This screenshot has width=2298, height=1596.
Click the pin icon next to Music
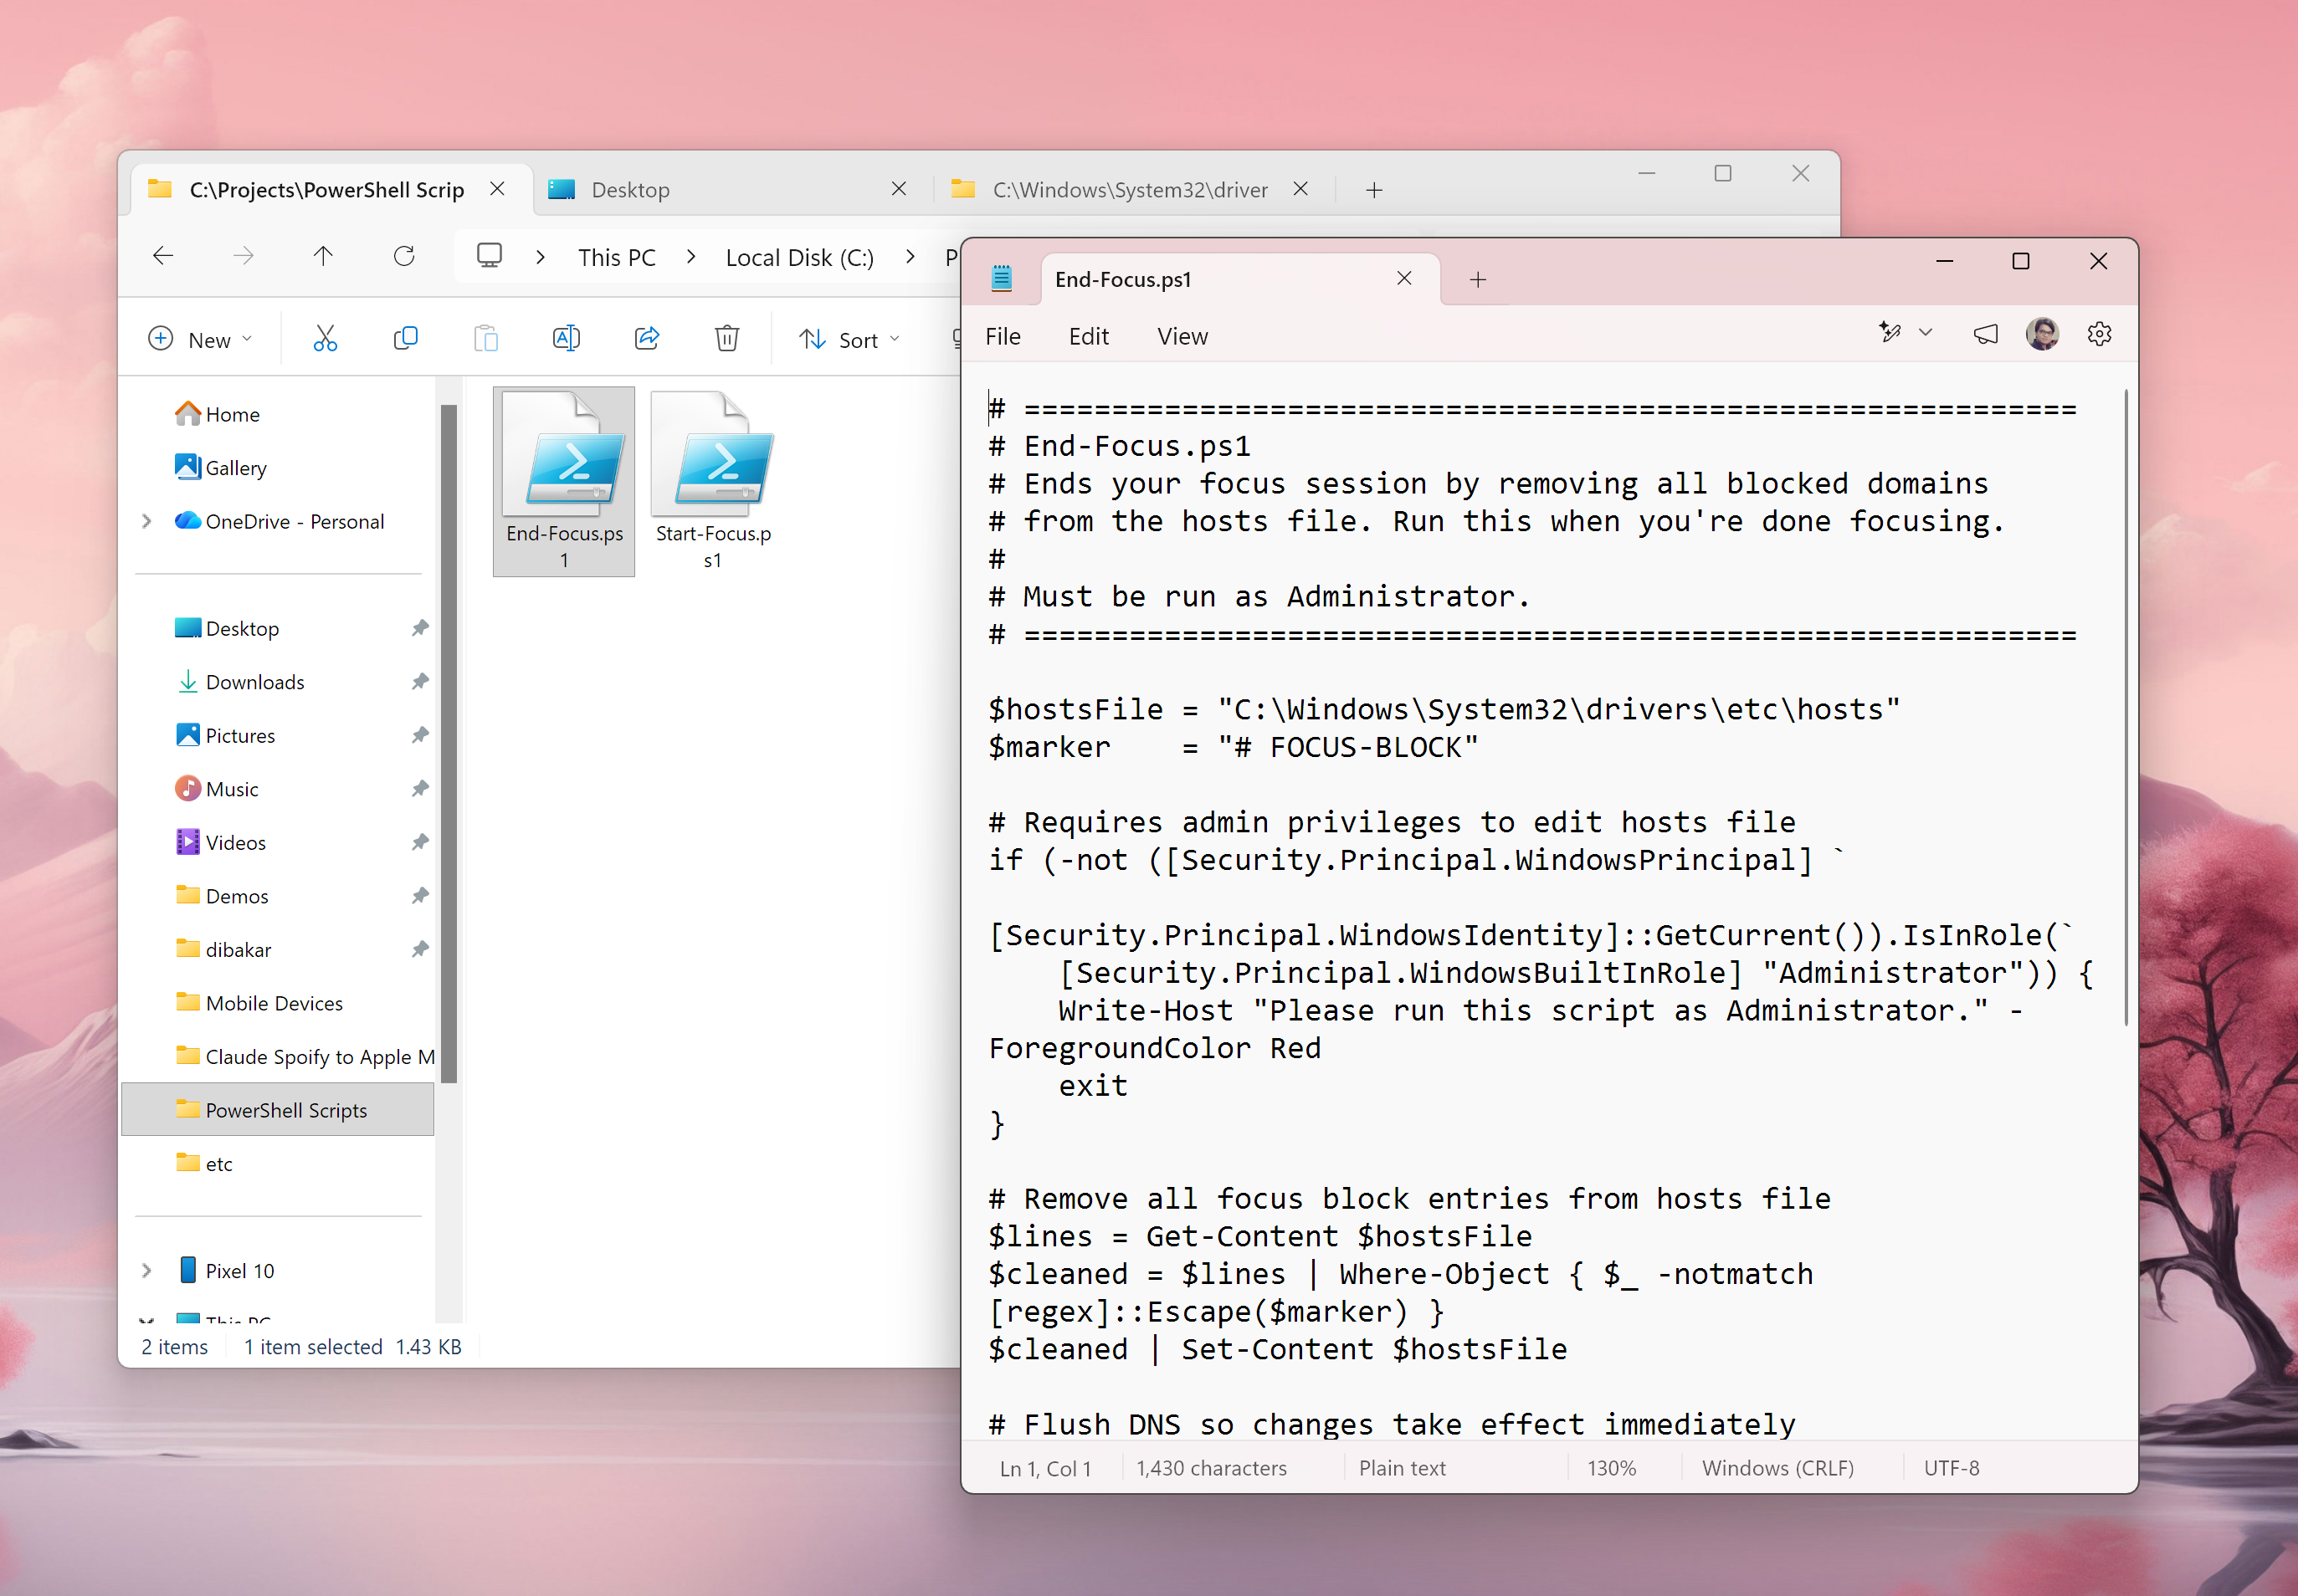tap(420, 789)
